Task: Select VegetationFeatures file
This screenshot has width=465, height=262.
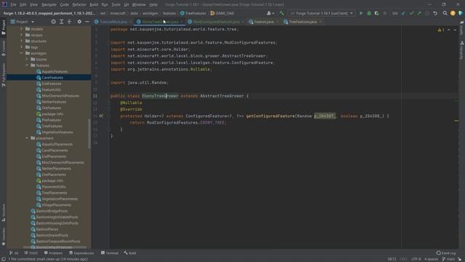Action: tap(57, 132)
